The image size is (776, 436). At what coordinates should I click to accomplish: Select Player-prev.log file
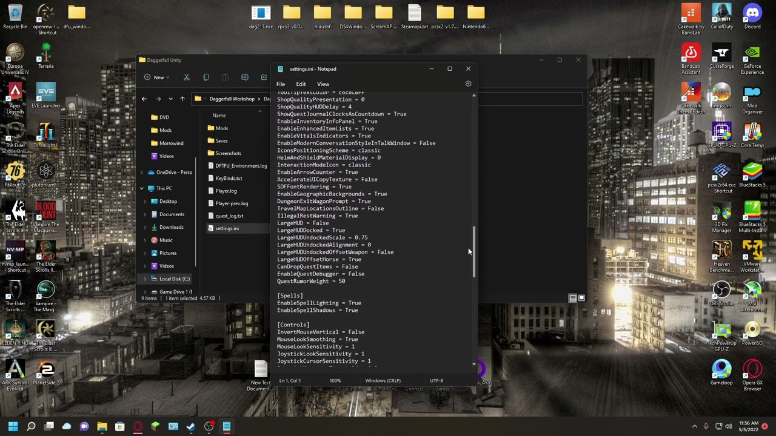[x=232, y=203]
